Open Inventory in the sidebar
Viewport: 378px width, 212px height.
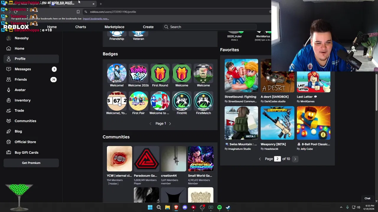pos(31,100)
